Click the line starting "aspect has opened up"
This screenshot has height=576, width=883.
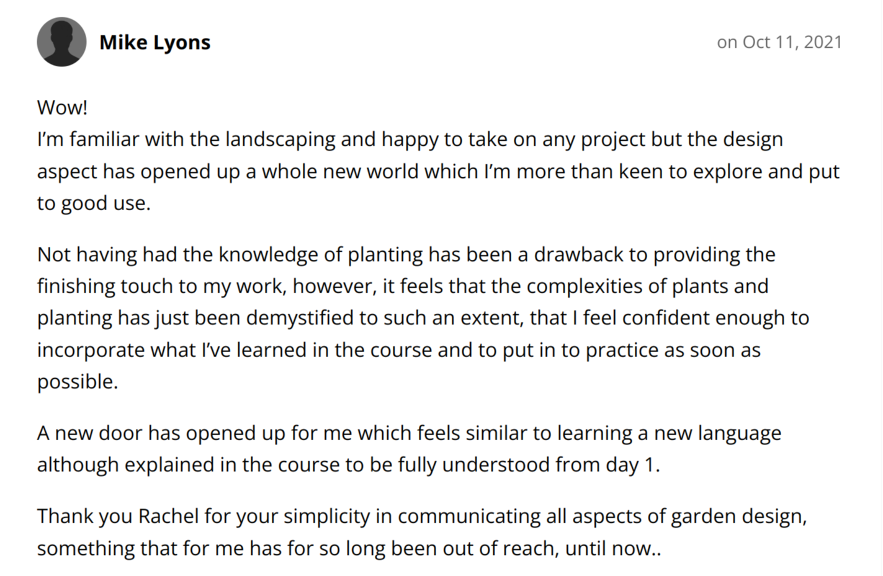click(437, 171)
